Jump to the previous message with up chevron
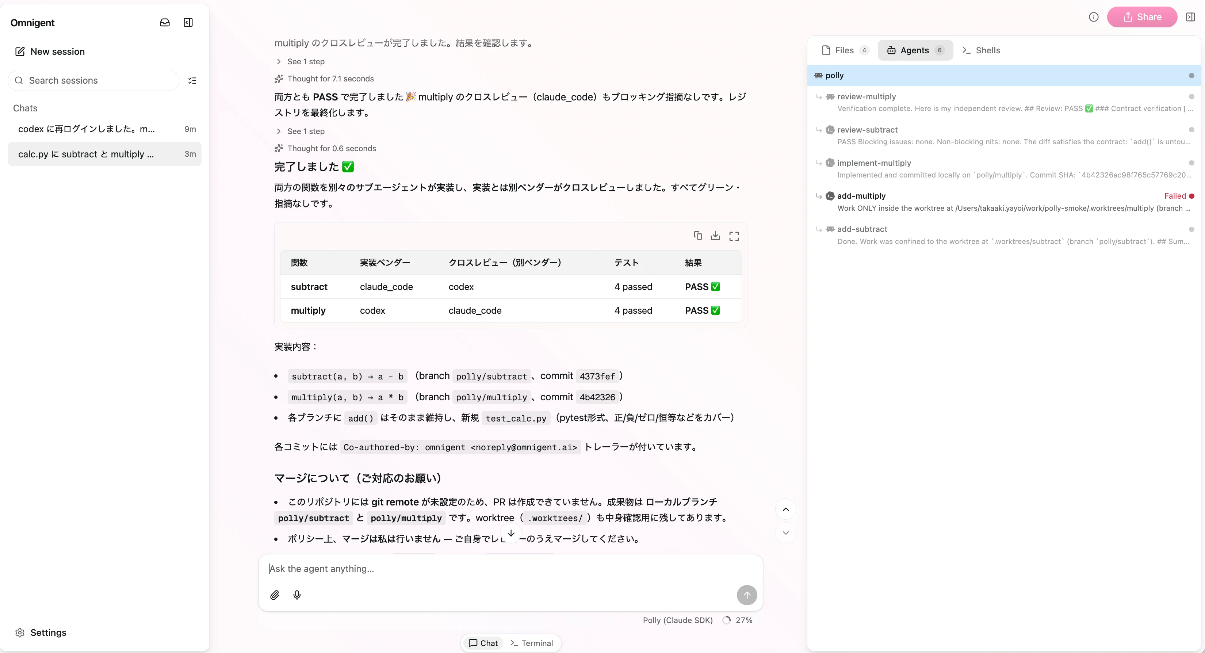 (786, 509)
